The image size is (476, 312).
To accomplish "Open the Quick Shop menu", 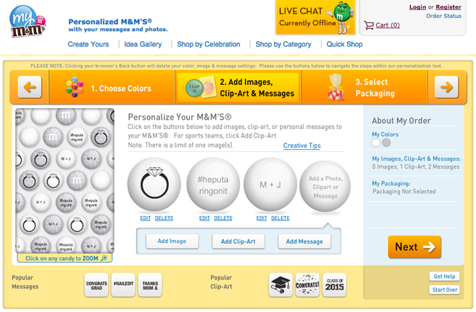I will click(x=344, y=44).
